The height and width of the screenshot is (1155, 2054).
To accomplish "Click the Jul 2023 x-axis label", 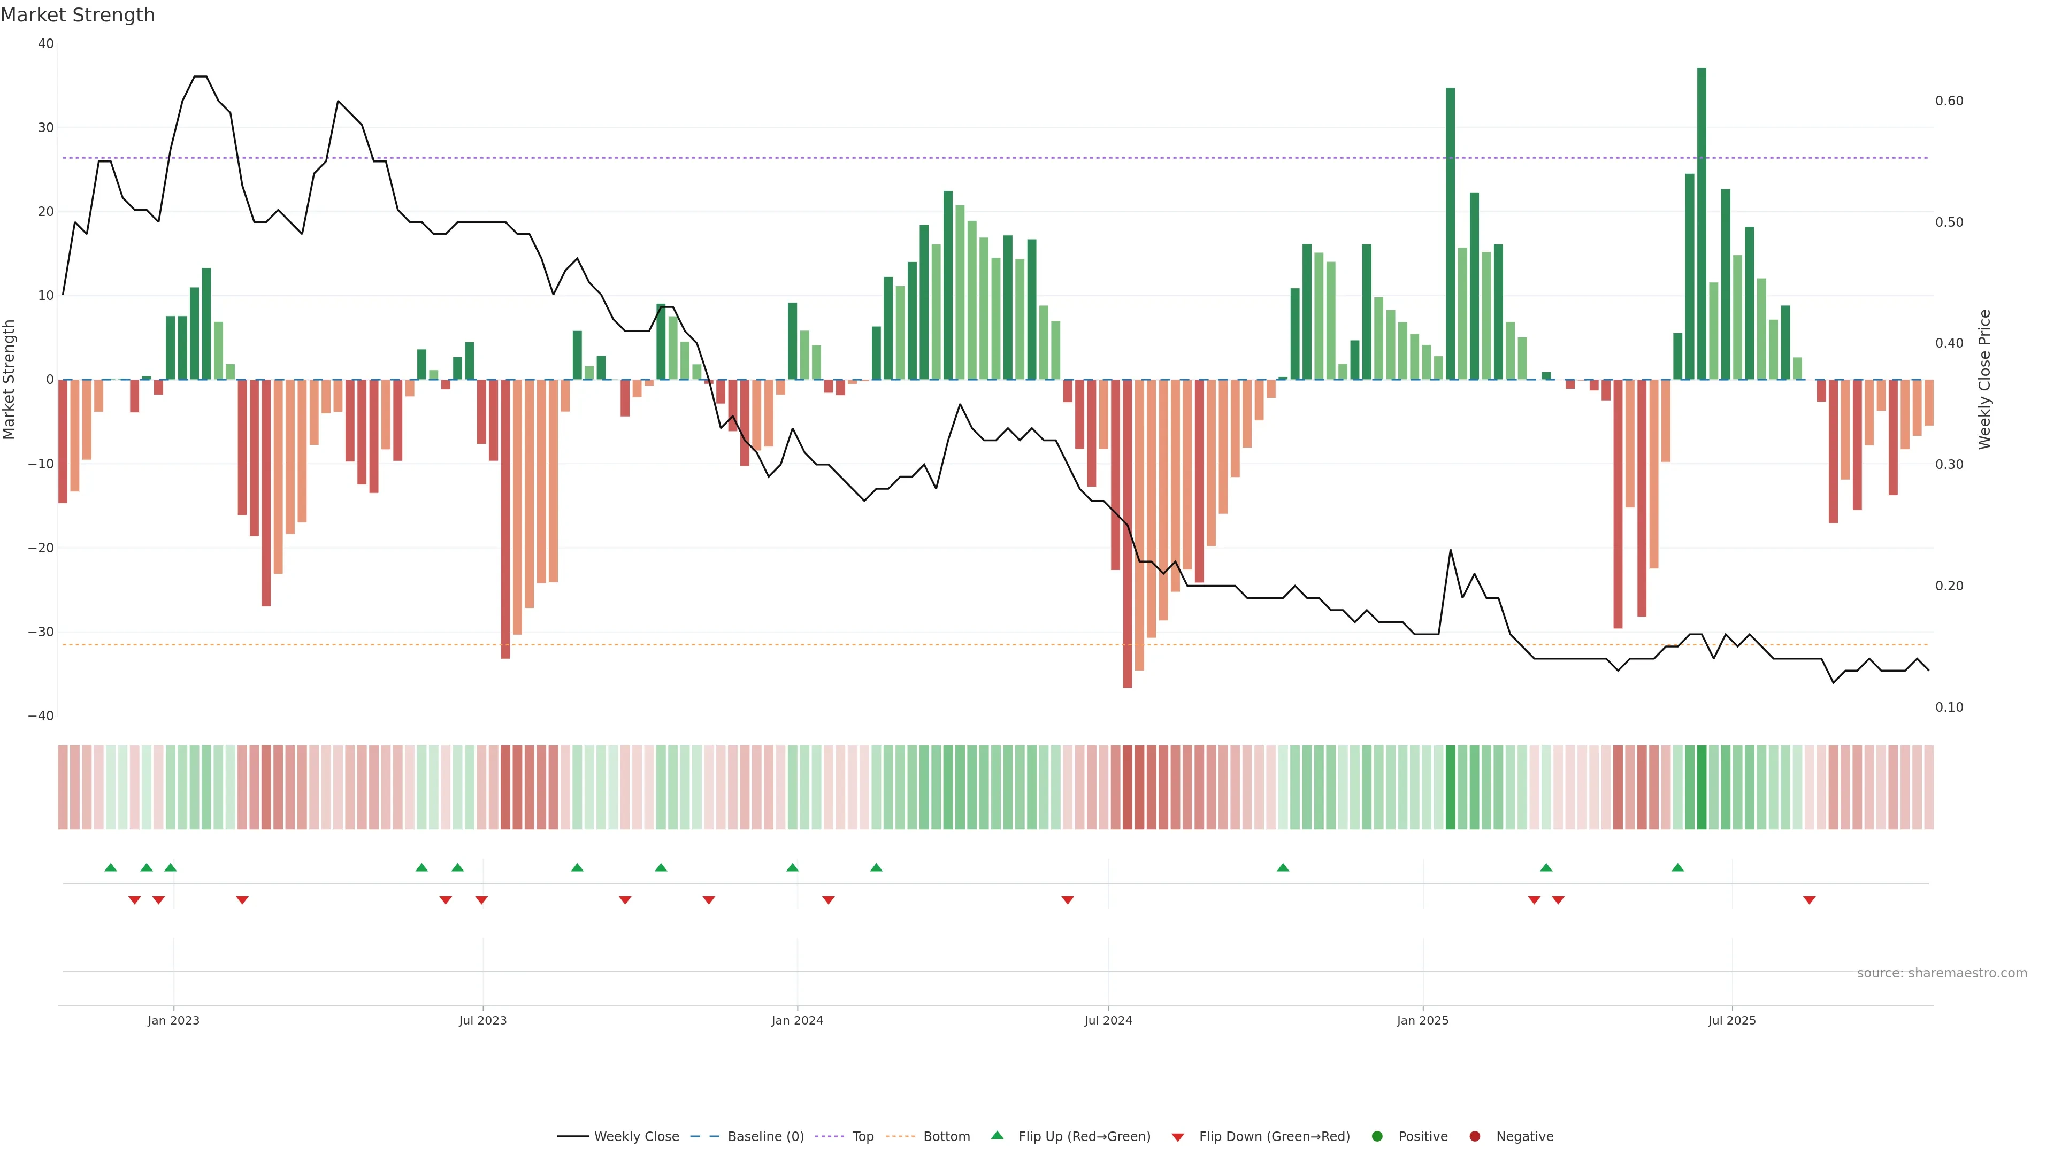I will tap(482, 1020).
